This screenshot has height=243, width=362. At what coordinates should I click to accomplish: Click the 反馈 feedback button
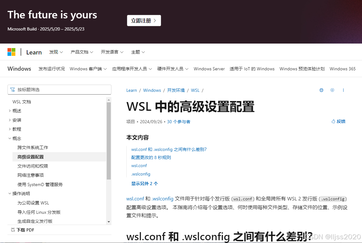pos(338,121)
